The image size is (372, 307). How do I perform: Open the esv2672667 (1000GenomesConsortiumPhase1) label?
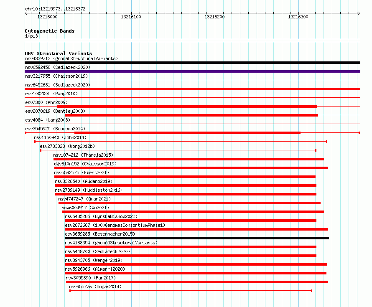coord(115,225)
